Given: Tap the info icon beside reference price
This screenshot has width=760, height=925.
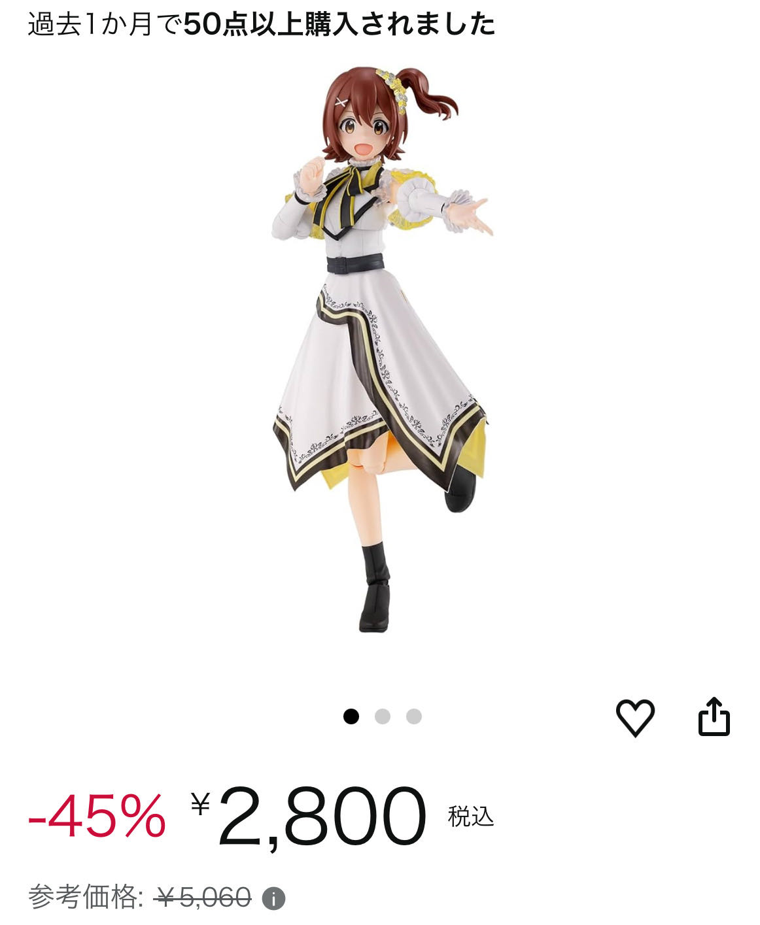Looking at the screenshot, I should click(x=273, y=898).
